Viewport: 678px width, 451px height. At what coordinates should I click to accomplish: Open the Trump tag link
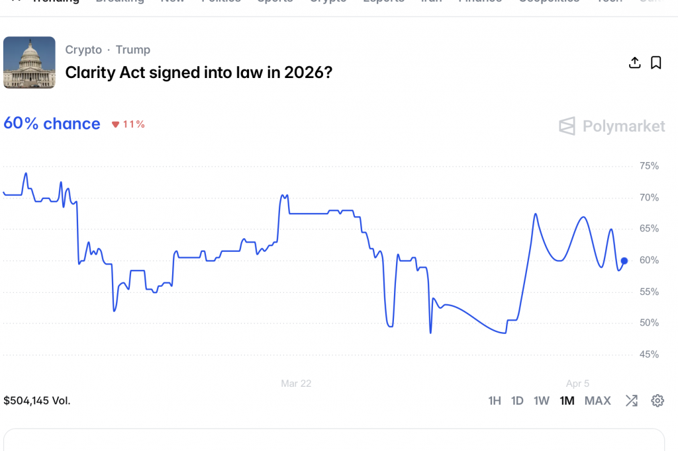[x=133, y=50]
